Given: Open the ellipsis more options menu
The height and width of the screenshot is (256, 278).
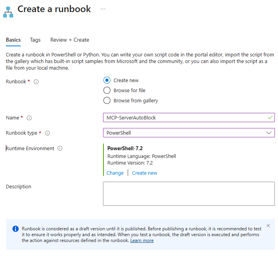Looking at the screenshot, I should [x=103, y=9].
